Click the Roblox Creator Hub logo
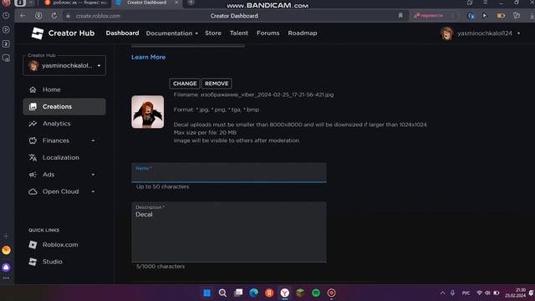 coord(38,33)
